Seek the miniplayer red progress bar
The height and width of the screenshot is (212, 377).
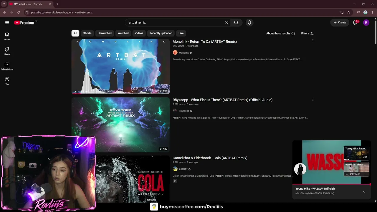click(x=331, y=184)
